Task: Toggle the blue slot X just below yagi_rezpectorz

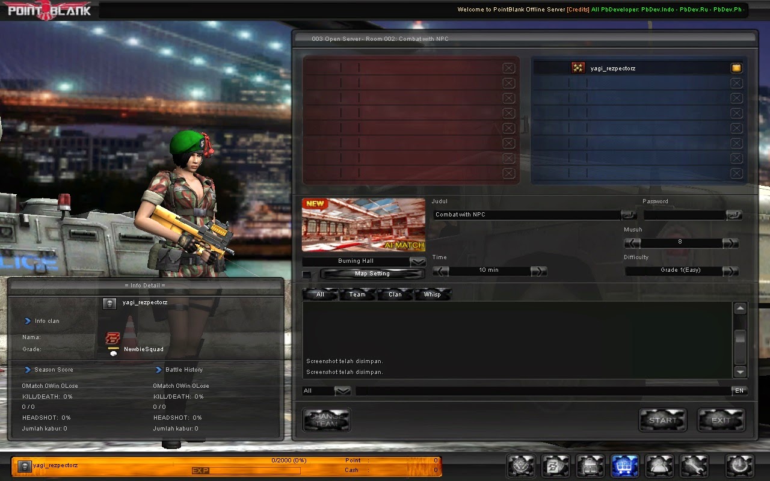Action: (x=736, y=83)
